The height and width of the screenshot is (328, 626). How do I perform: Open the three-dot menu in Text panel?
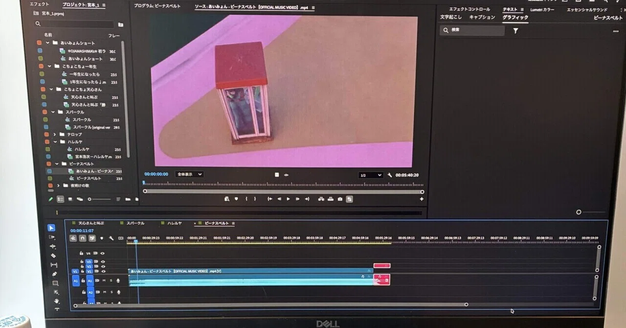615,31
